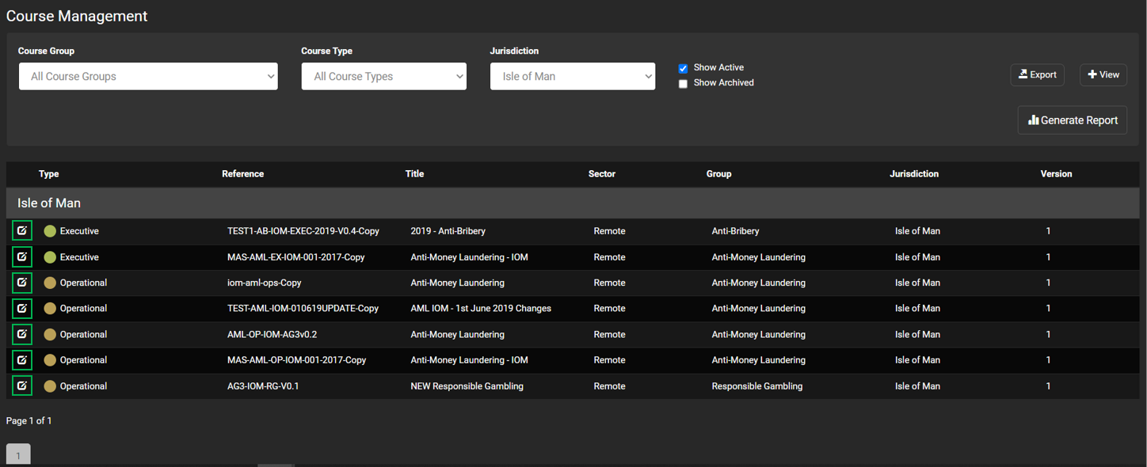Click the View button
The width and height of the screenshot is (1147, 467).
[x=1103, y=74]
